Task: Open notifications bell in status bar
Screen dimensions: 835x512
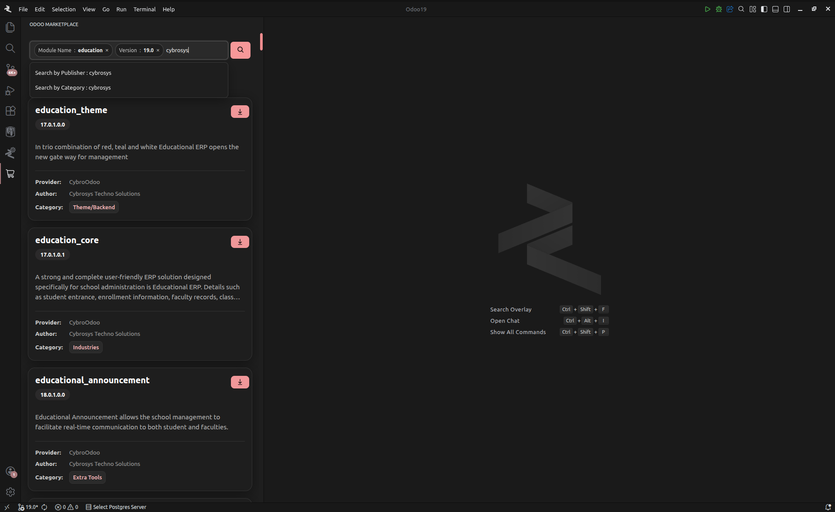Action: 828,507
